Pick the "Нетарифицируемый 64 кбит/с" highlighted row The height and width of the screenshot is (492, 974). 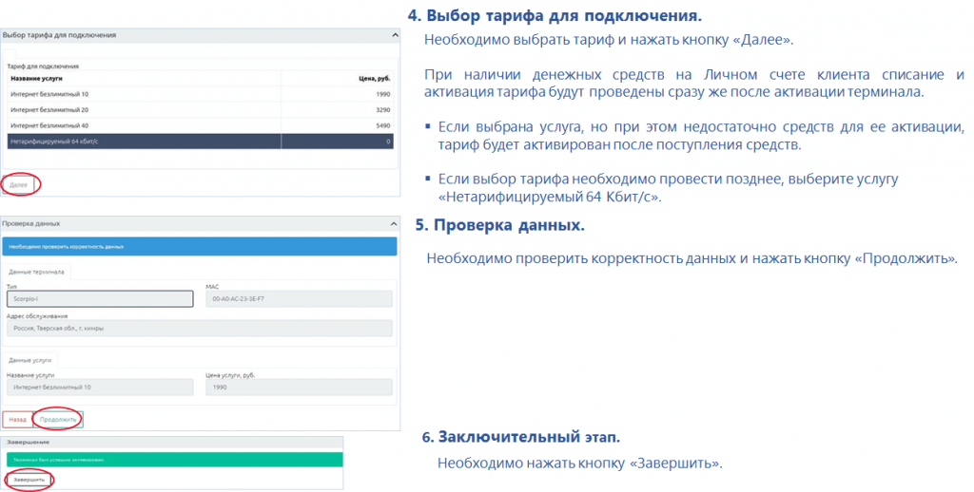[198, 141]
